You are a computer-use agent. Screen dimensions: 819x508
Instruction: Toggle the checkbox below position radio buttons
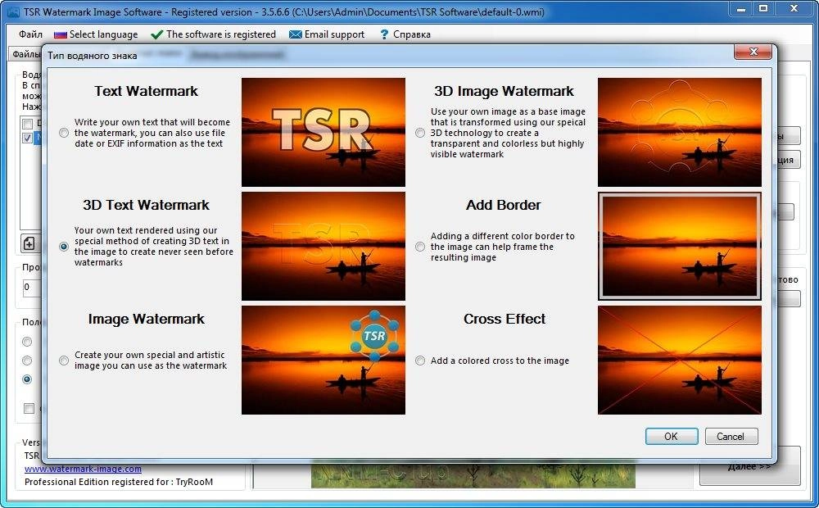click(x=29, y=408)
